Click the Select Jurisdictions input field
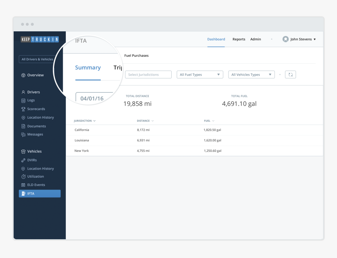Viewport: 337px width, 258px height. 148,74
